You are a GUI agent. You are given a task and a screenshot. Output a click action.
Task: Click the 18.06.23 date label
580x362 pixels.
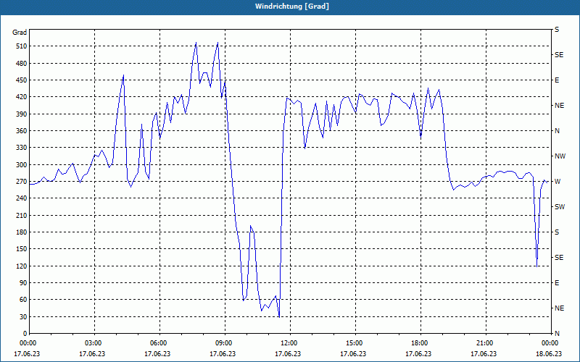tap(549, 354)
